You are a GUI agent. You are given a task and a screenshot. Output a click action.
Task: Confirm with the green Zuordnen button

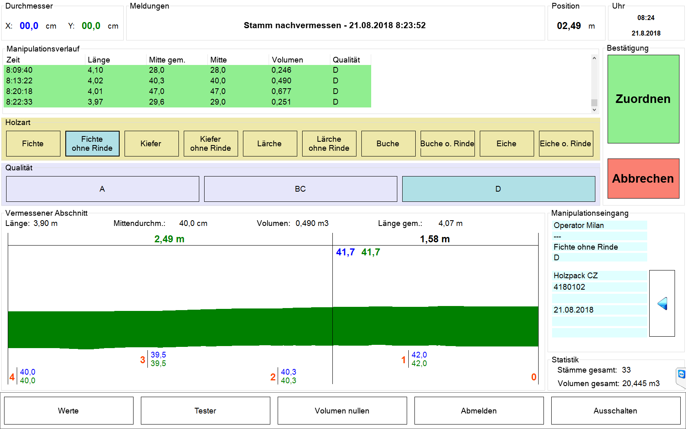coord(644,99)
